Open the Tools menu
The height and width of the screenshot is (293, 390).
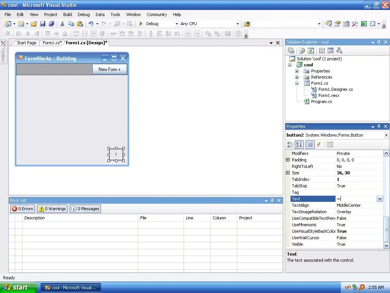115,14
